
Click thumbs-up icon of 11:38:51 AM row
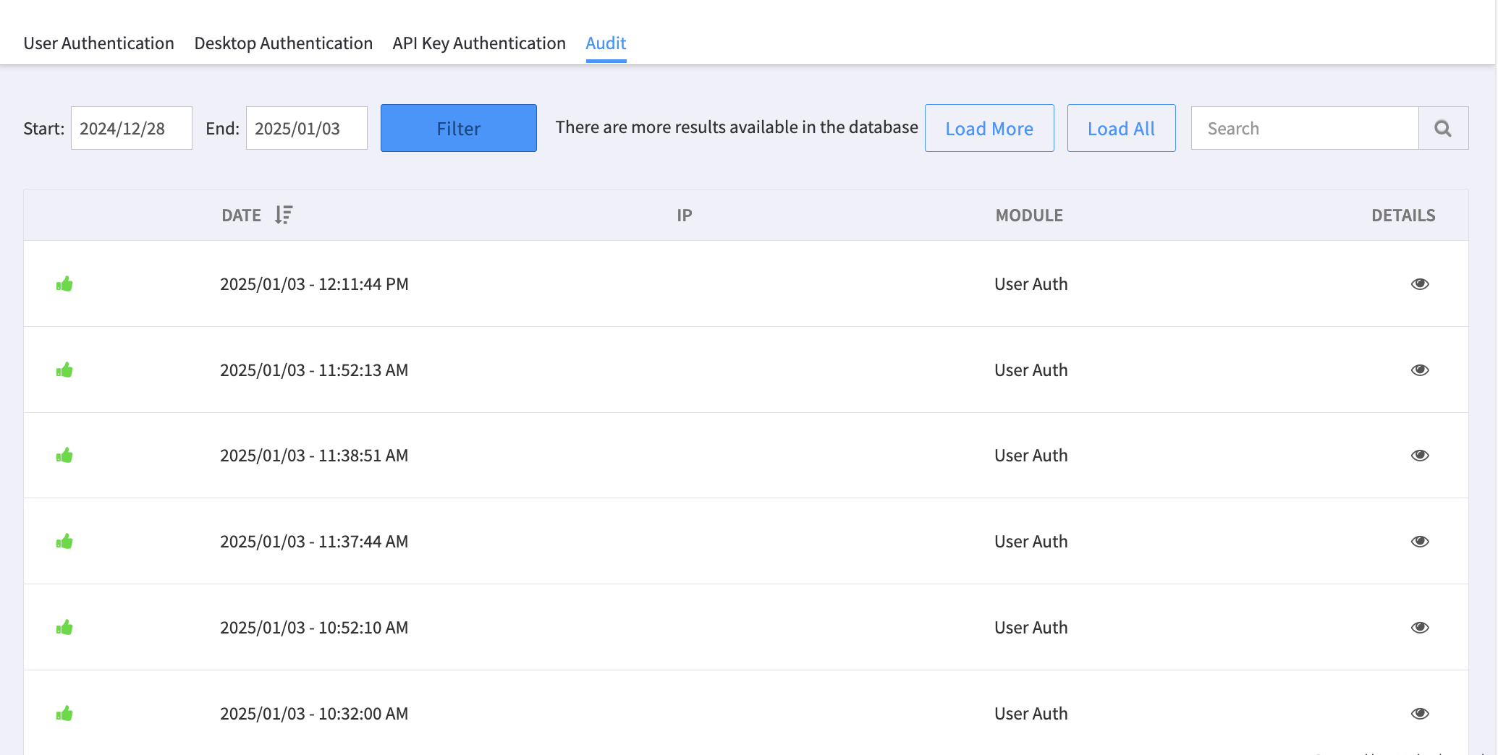coord(64,455)
